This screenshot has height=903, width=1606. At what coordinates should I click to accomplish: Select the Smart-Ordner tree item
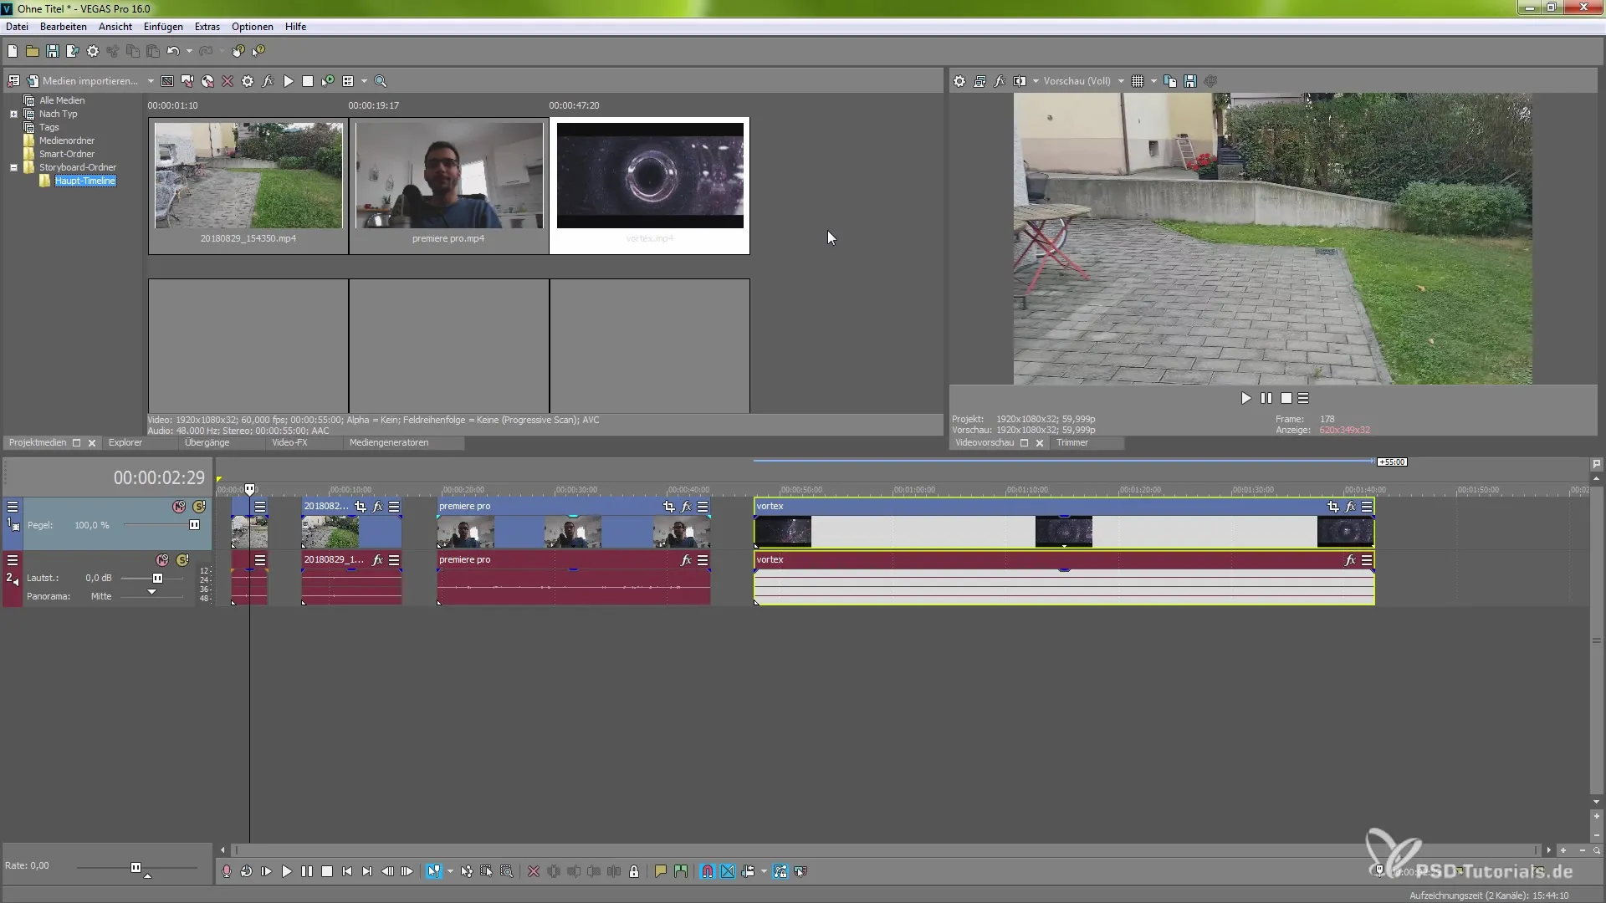[x=67, y=154]
